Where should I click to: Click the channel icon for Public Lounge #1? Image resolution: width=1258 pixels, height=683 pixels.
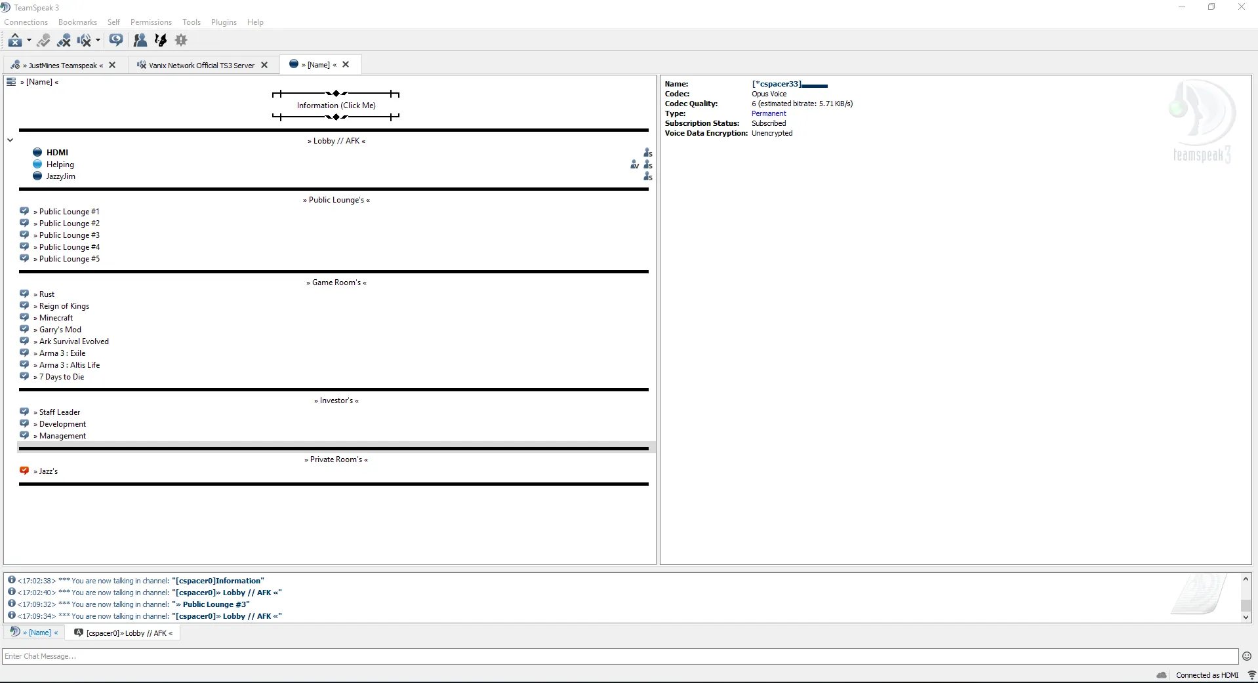coord(24,212)
